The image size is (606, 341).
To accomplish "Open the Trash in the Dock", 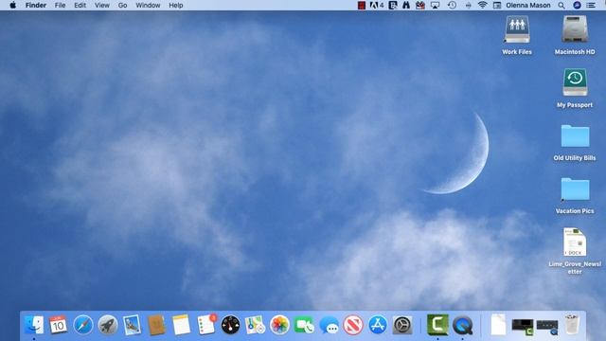I will tap(572, 324).
